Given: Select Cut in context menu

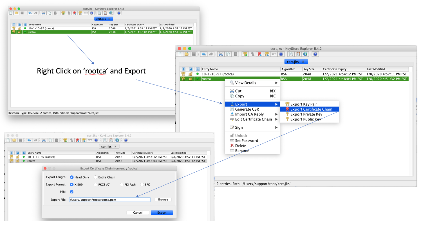Looking at the screenshot, I should click(252, 91).
